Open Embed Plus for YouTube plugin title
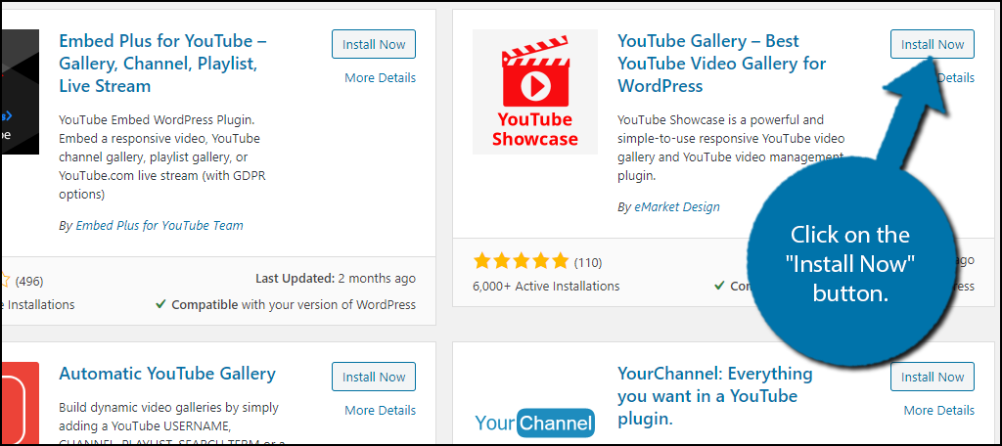The width and height of the screenshot is (1002, 446). pos(163,64)
